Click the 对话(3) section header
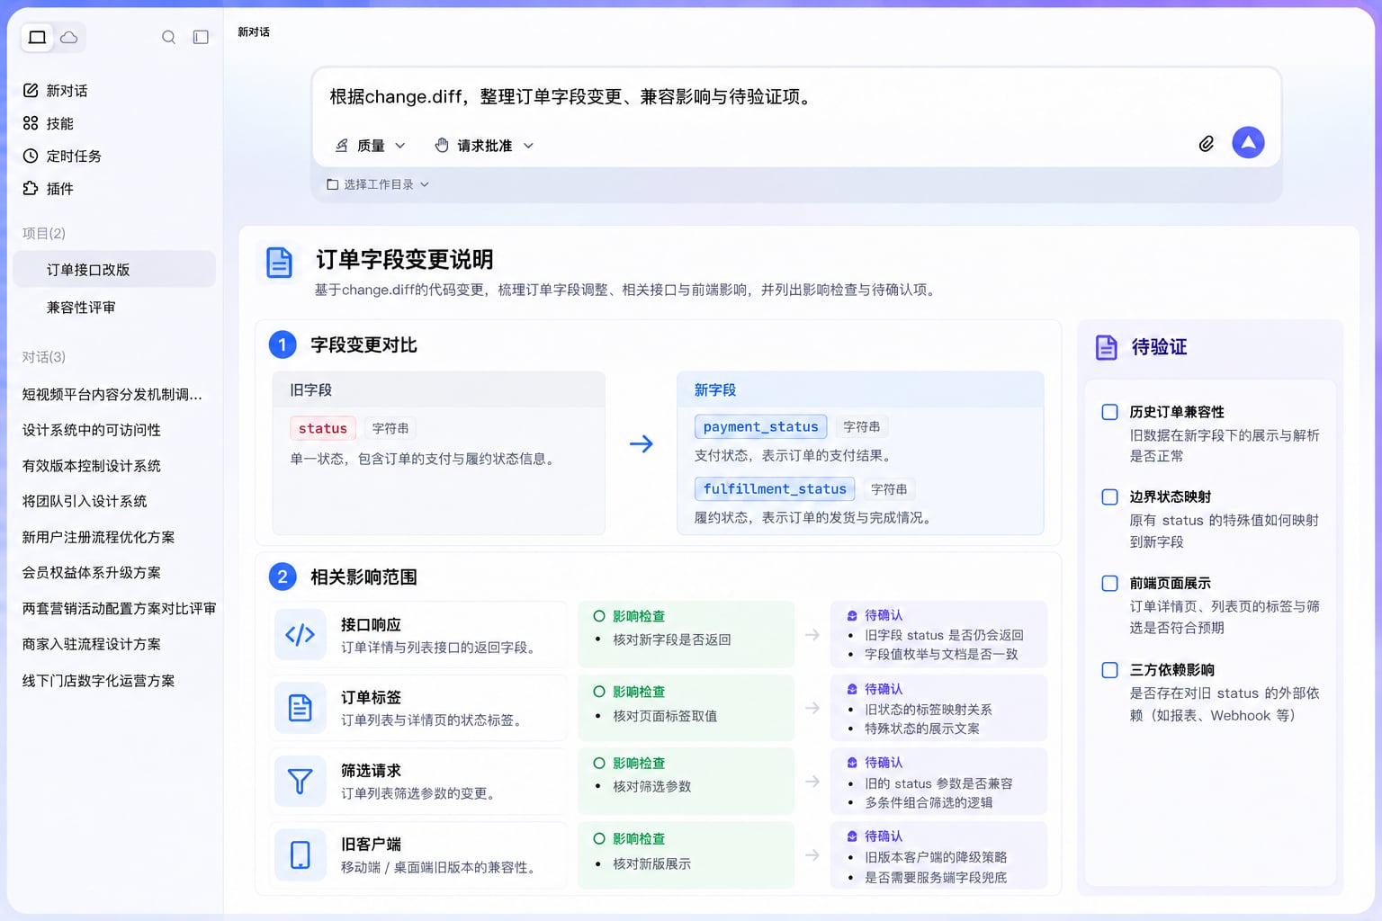The image size is (1382, 921). 43,357
